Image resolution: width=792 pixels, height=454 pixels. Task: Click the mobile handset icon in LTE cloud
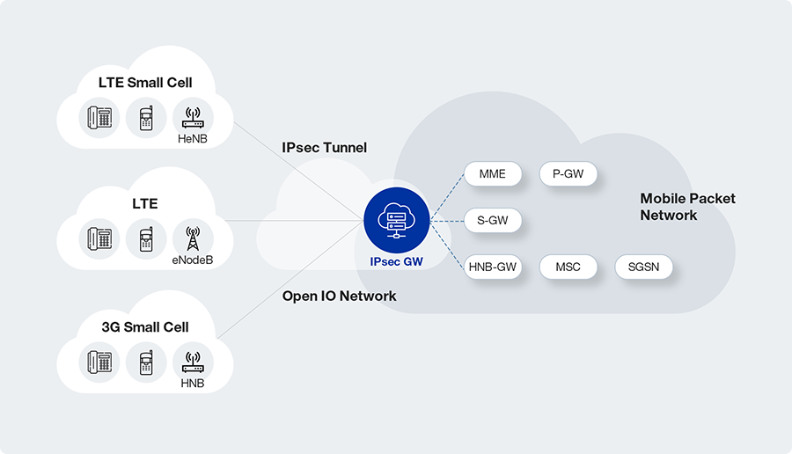click(x=146, y=238)
